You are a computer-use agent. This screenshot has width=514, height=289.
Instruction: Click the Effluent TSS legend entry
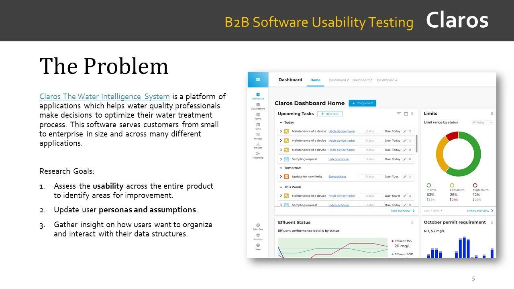[x=401, y=241]
